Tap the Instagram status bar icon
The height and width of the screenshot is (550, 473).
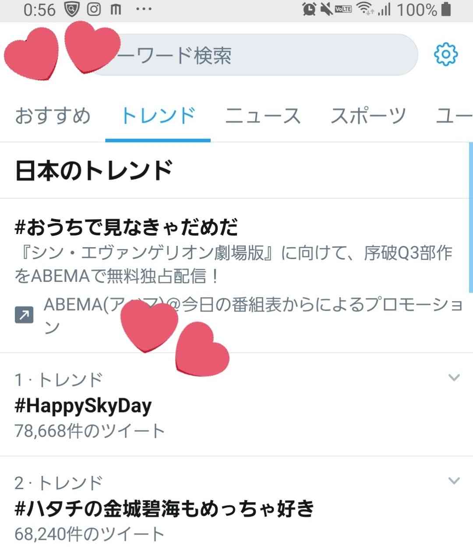(94, 10)
